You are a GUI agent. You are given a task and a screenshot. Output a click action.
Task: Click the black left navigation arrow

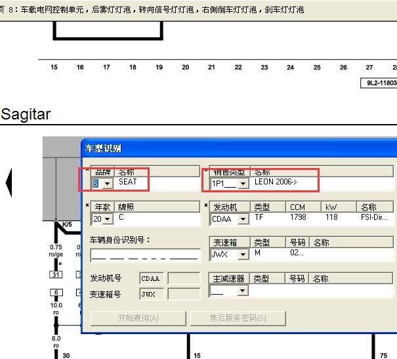[9, 183]
